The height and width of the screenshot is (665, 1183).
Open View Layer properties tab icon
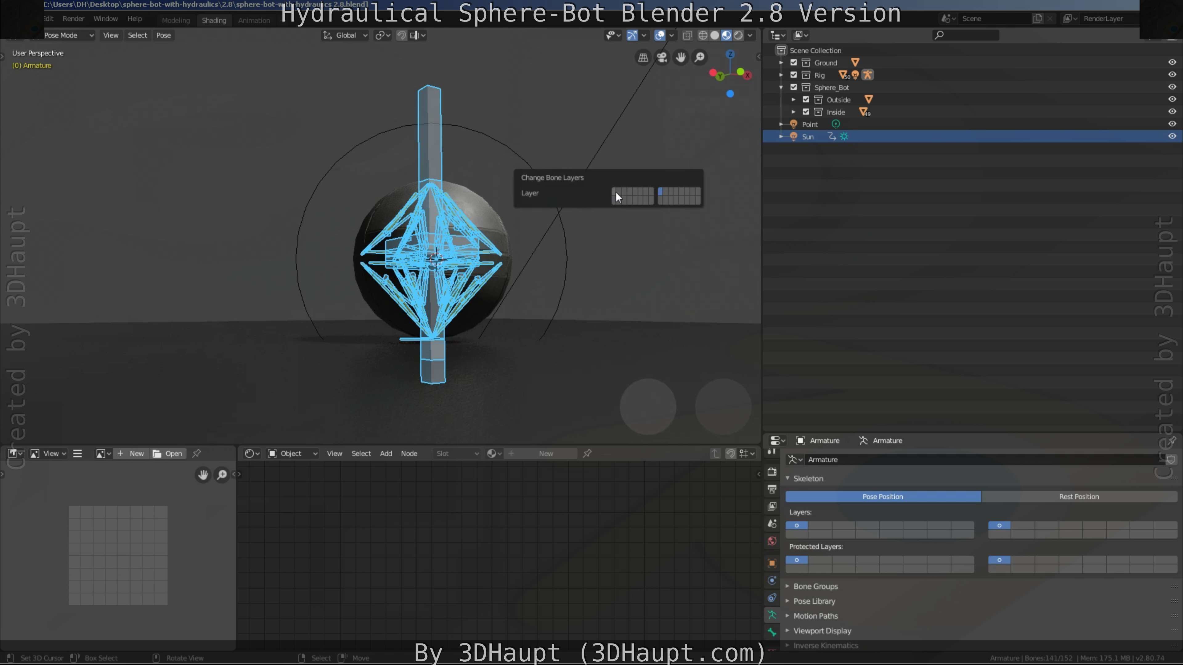(x=772, y=506)
